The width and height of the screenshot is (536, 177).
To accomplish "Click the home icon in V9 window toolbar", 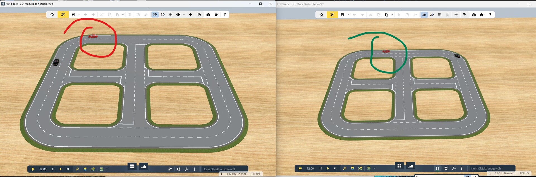I will (x=321, y=15).
